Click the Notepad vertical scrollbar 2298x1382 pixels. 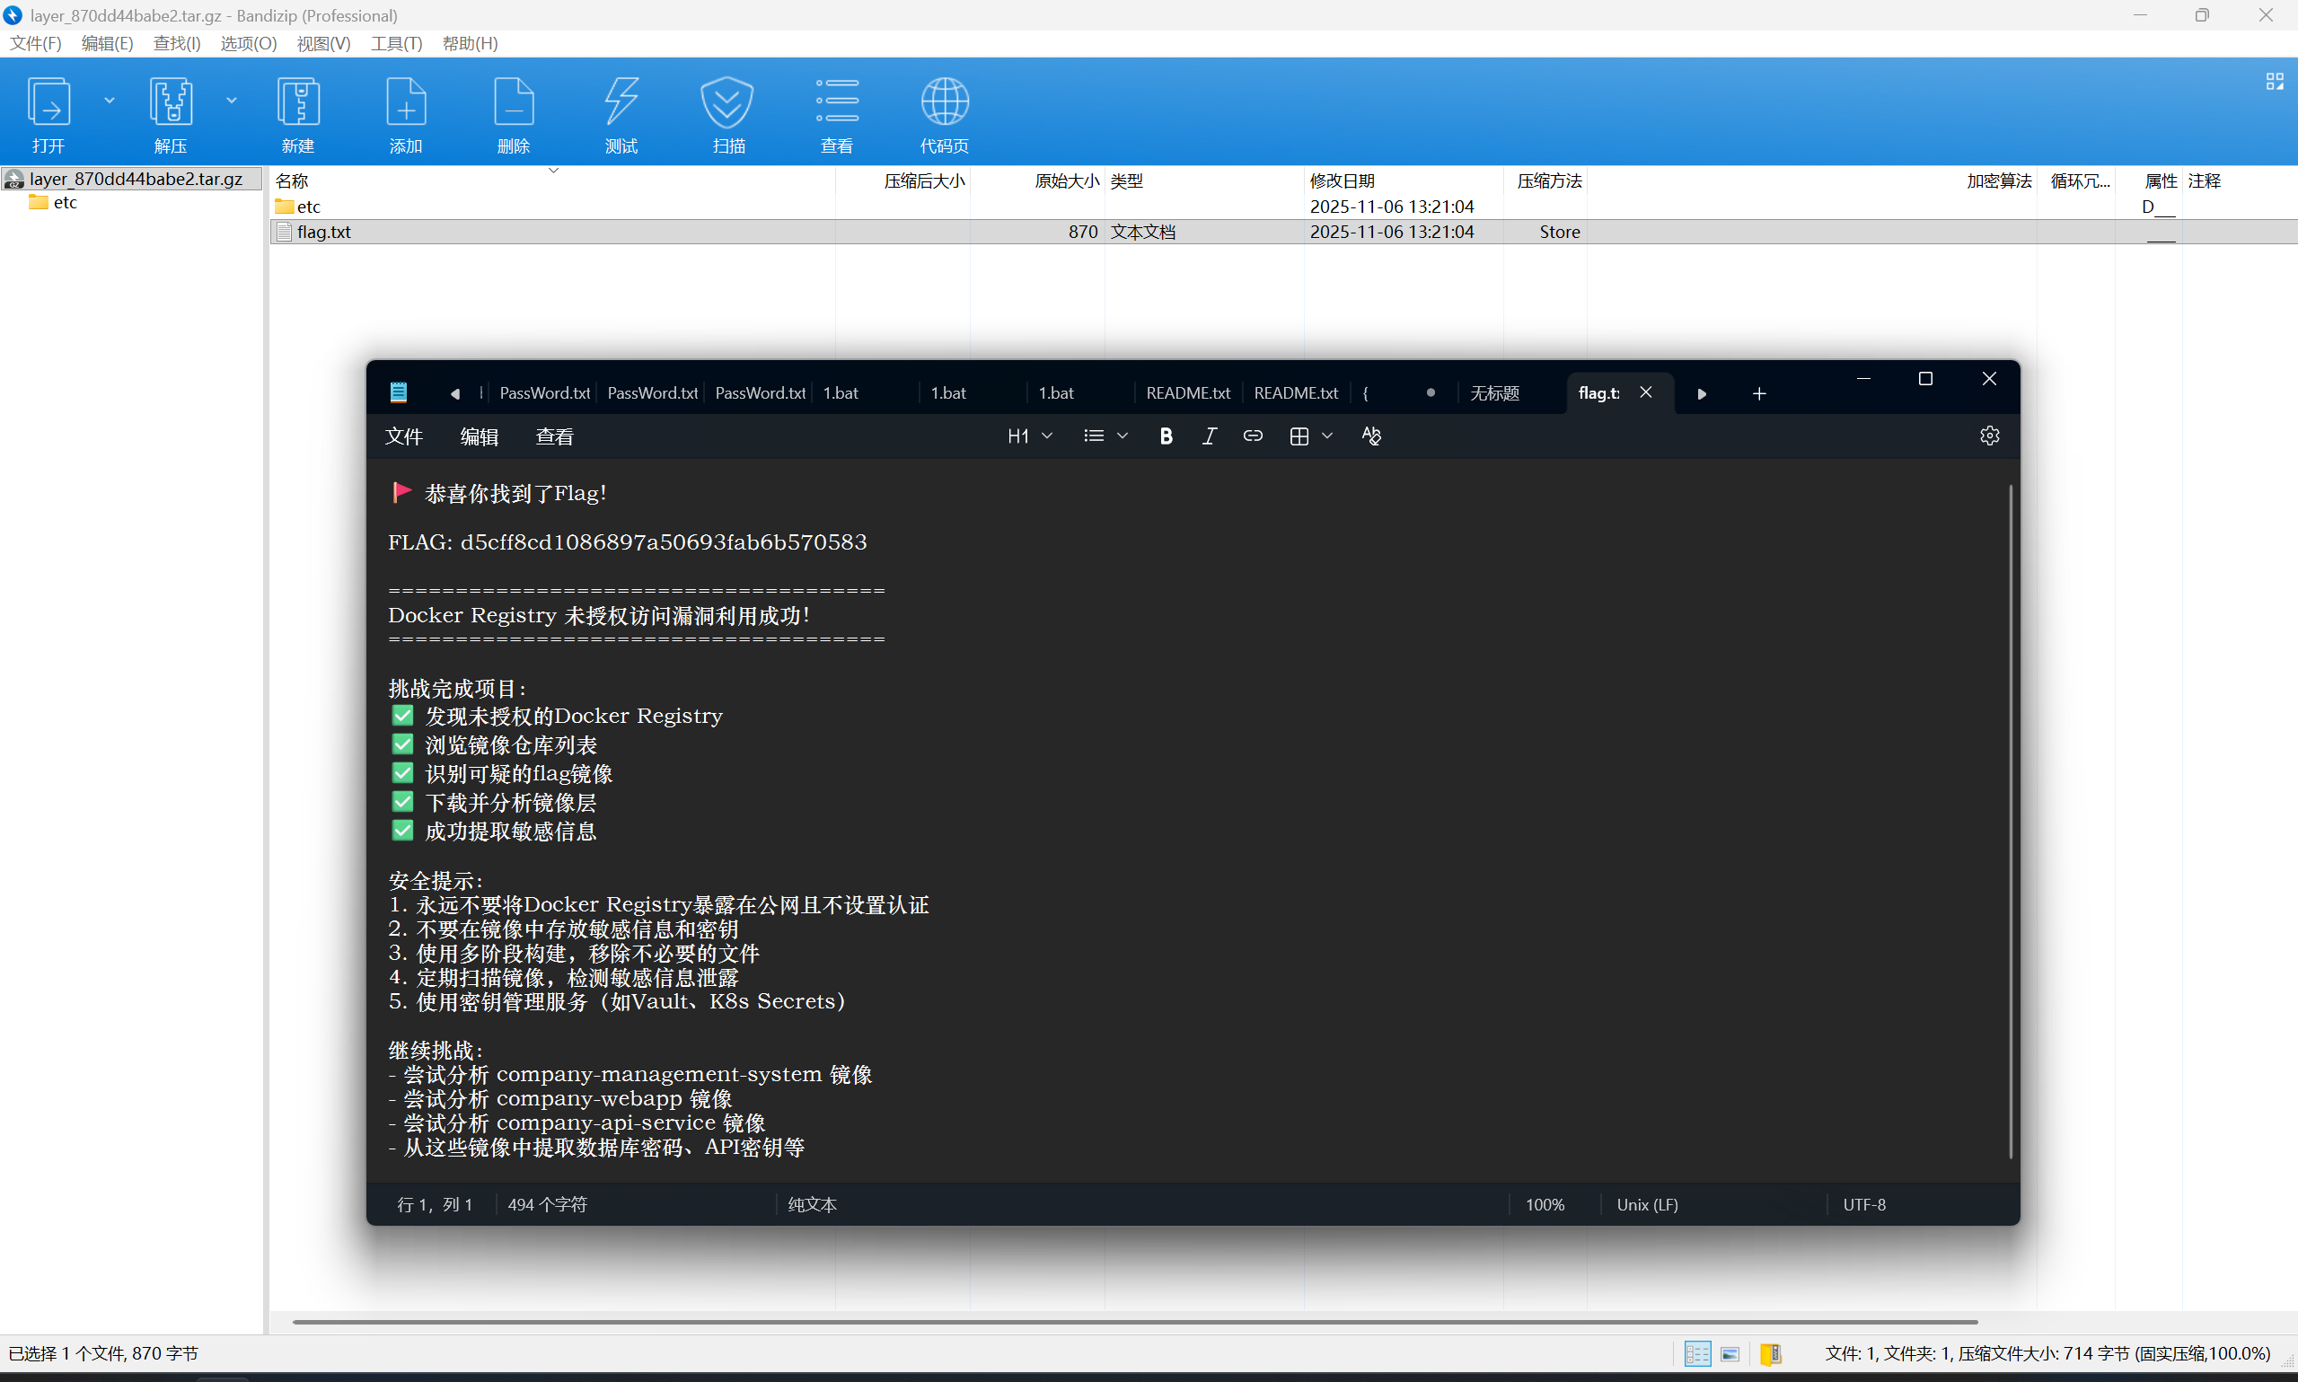[x=2011, y=820]
